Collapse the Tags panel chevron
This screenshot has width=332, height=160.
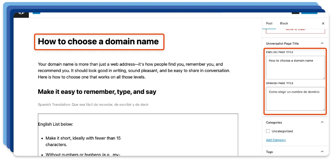pos(322,152)
